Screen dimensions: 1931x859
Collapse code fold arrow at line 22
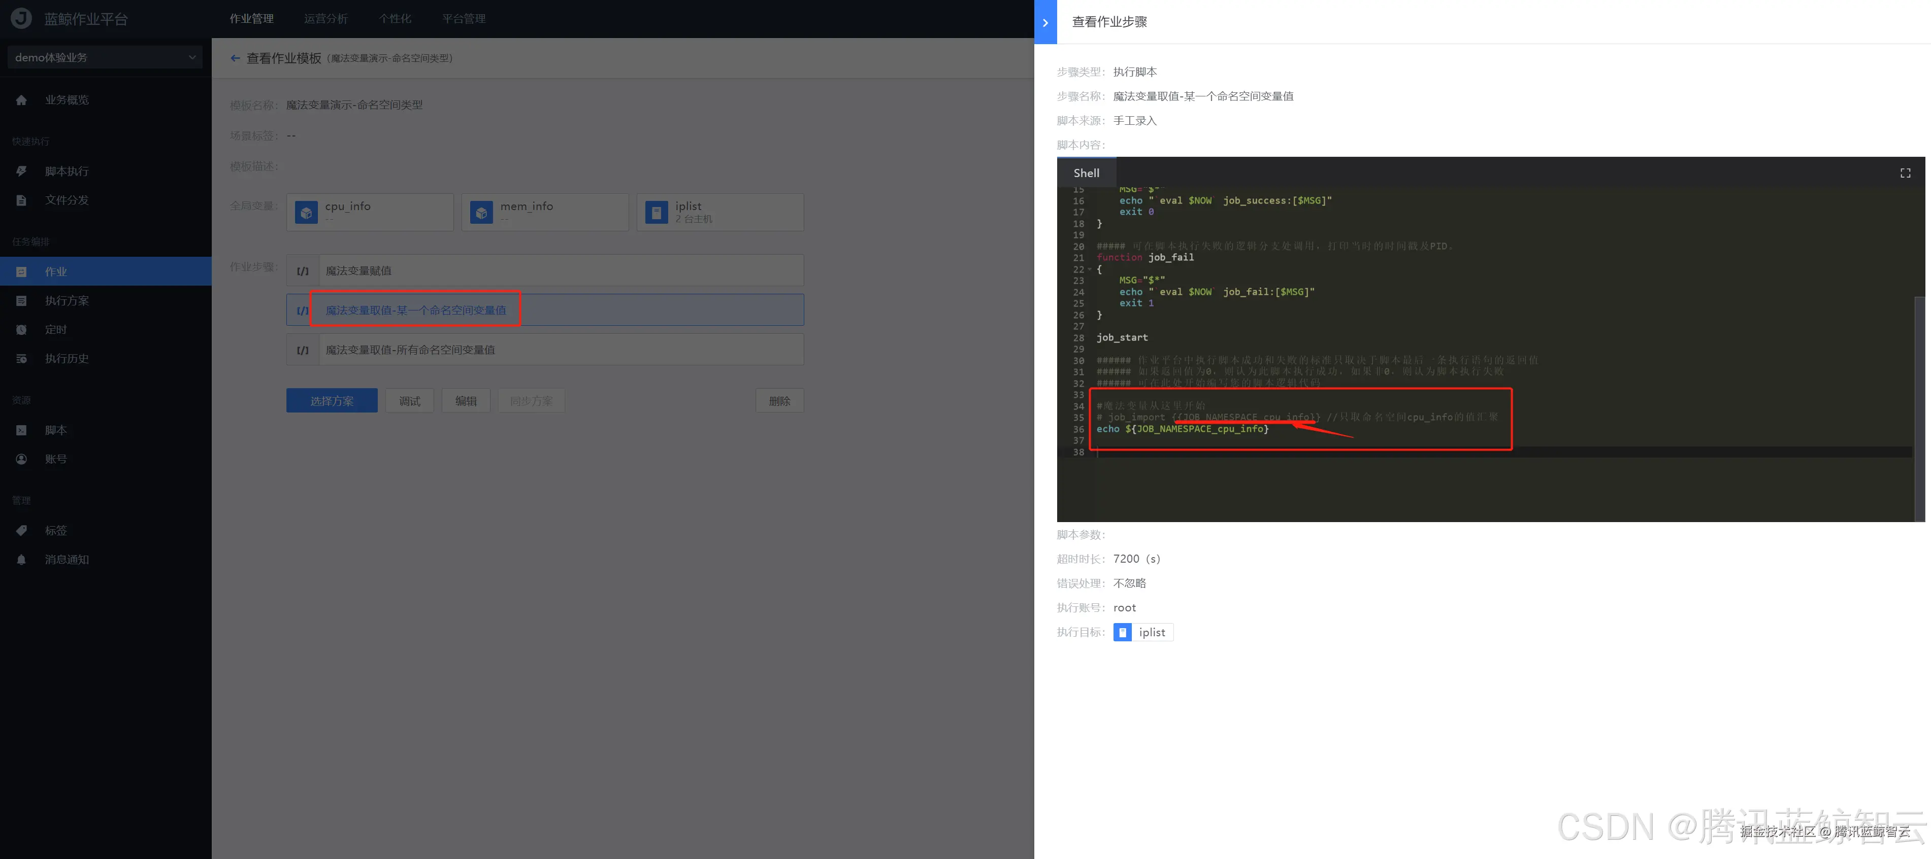click(x=1089, y=269)
